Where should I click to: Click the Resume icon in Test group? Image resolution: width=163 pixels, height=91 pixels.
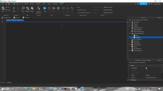54,8
